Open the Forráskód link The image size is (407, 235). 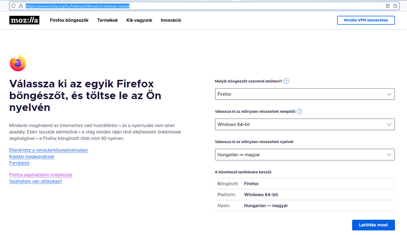coord(19,163)
